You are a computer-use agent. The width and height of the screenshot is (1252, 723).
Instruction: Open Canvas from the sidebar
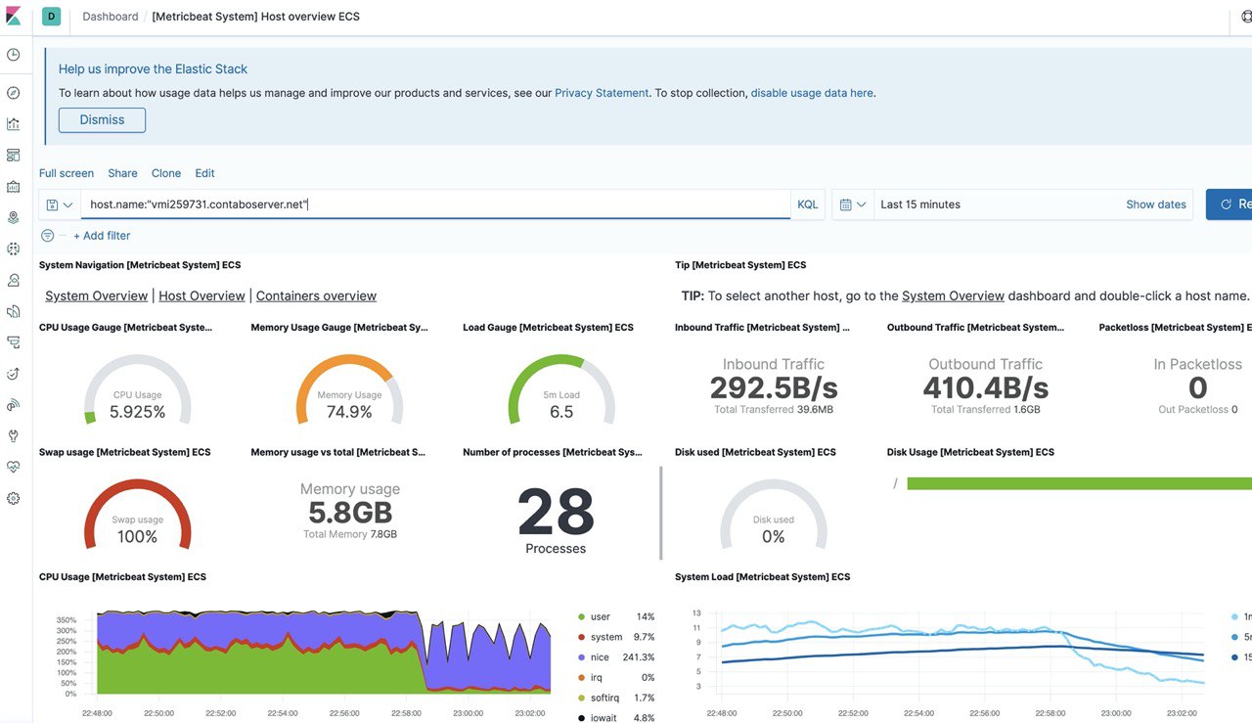[13, 187]
